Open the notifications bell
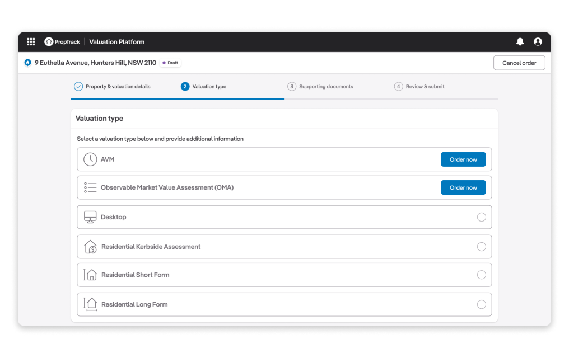 [520, 41]
